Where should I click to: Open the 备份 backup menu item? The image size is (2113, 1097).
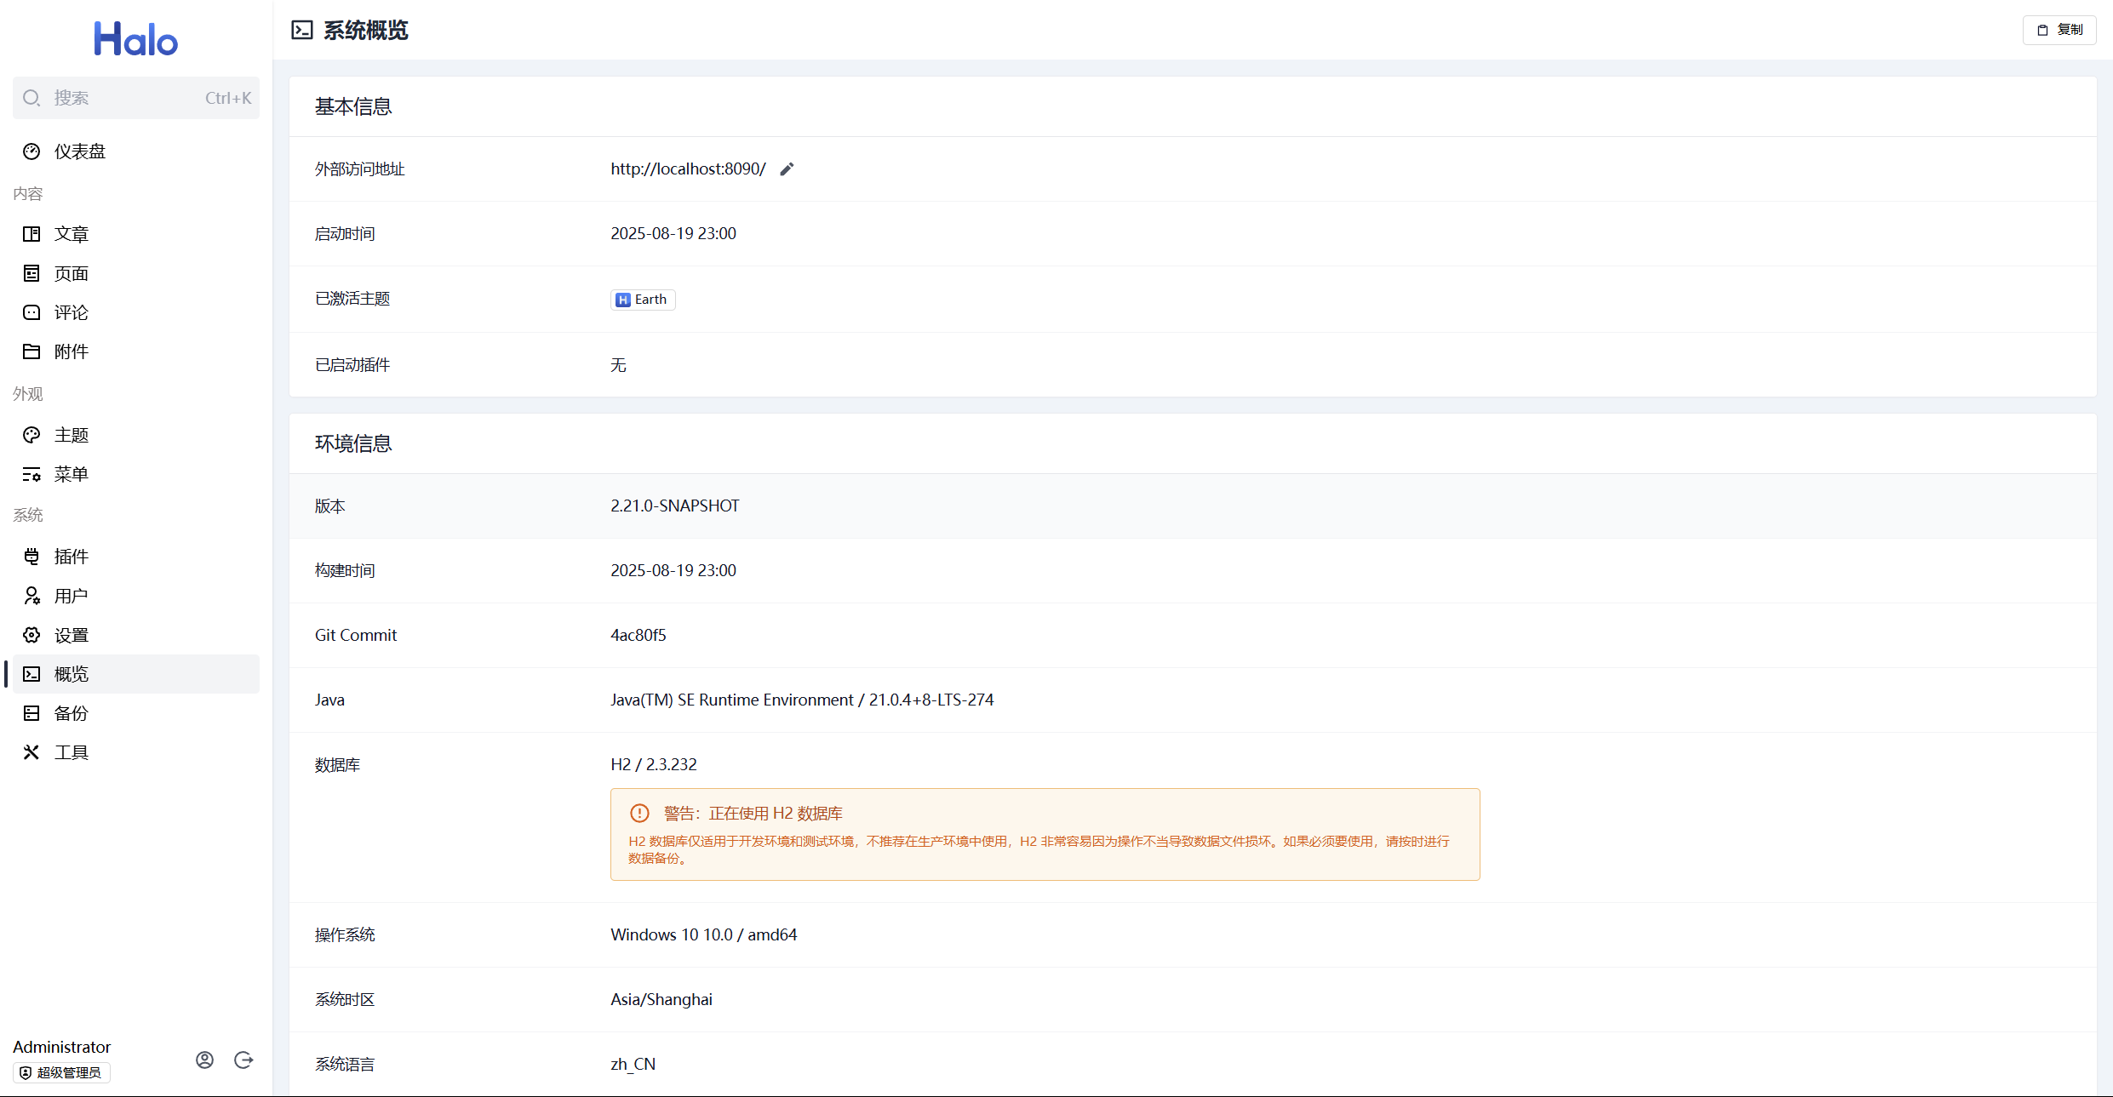point(71,713)
